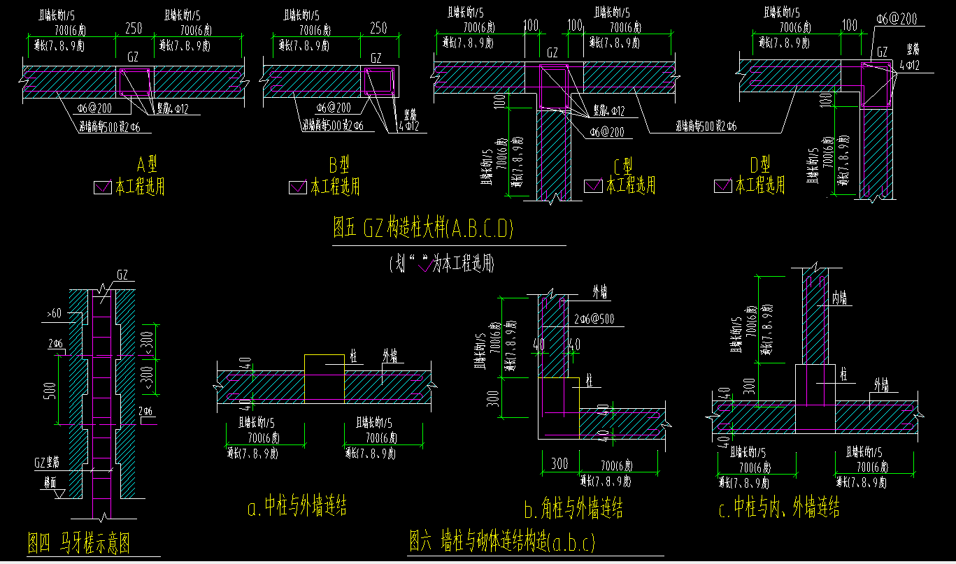Screen dimensions: 956x564
Task: Click the title 图六 墙柱与砌体连结构造(a.b.c)
Action: [502, 540]
